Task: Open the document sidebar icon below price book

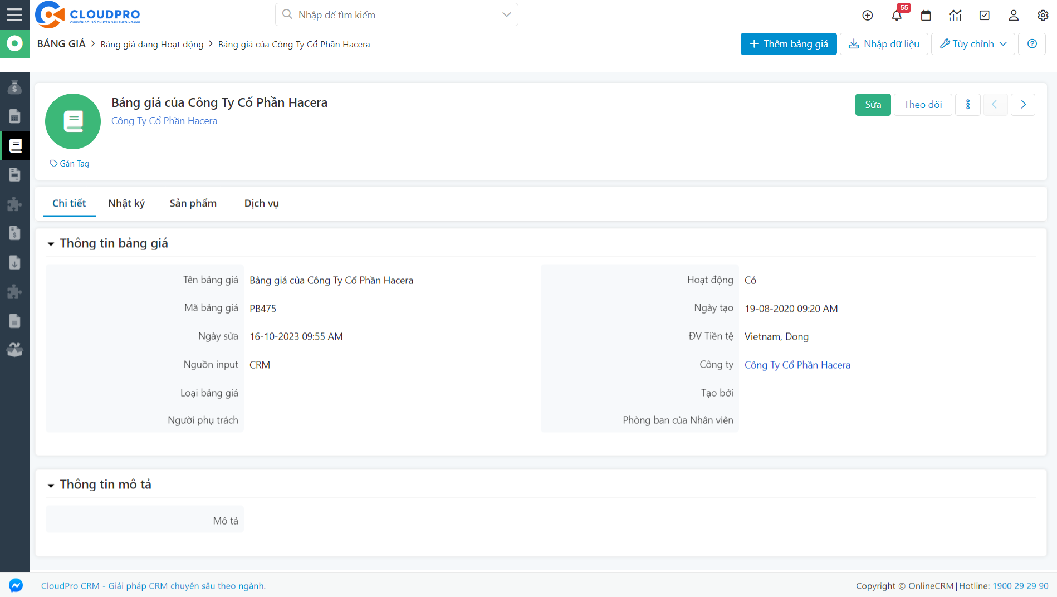Action: (14, 175)
